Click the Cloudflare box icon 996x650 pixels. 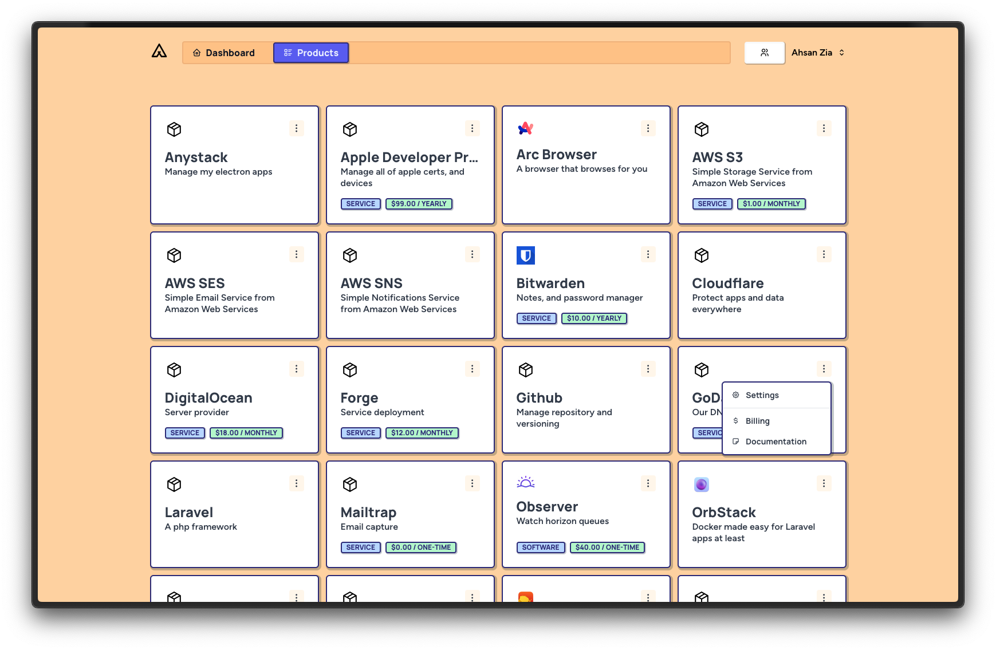click(x=702, y=255)
